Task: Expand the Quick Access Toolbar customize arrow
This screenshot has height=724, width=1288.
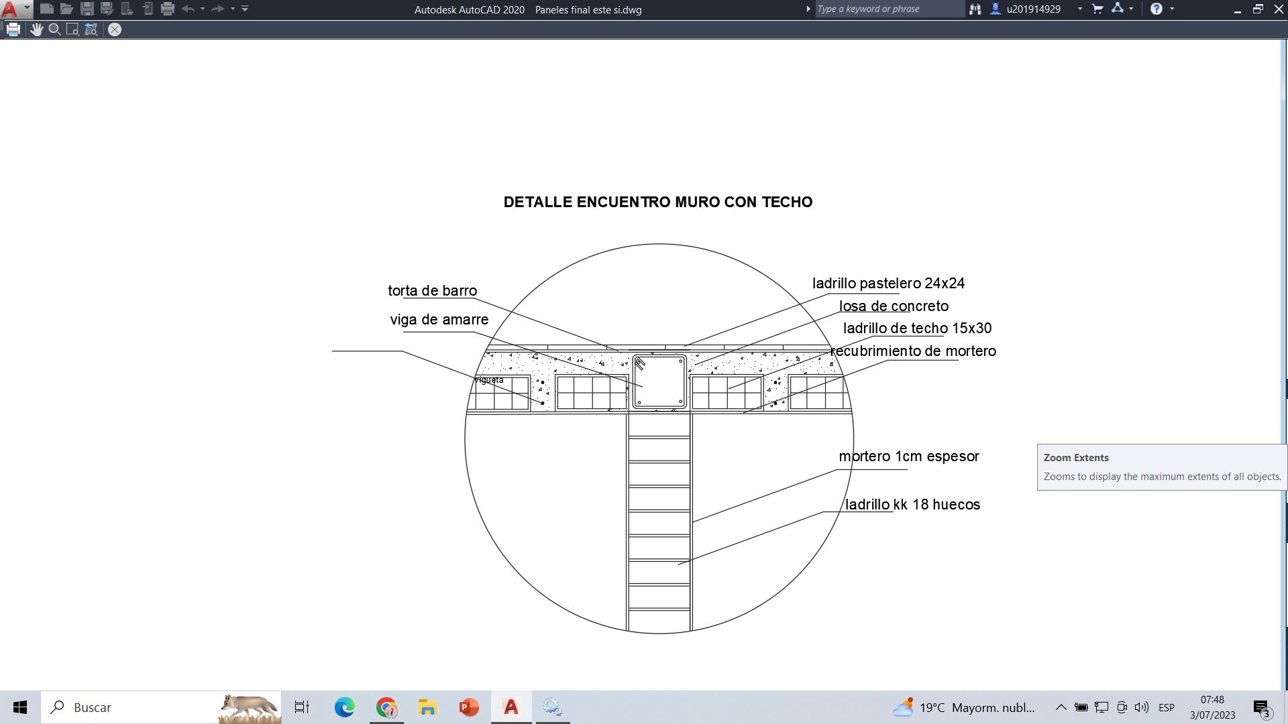Action: tap(245, 9)
